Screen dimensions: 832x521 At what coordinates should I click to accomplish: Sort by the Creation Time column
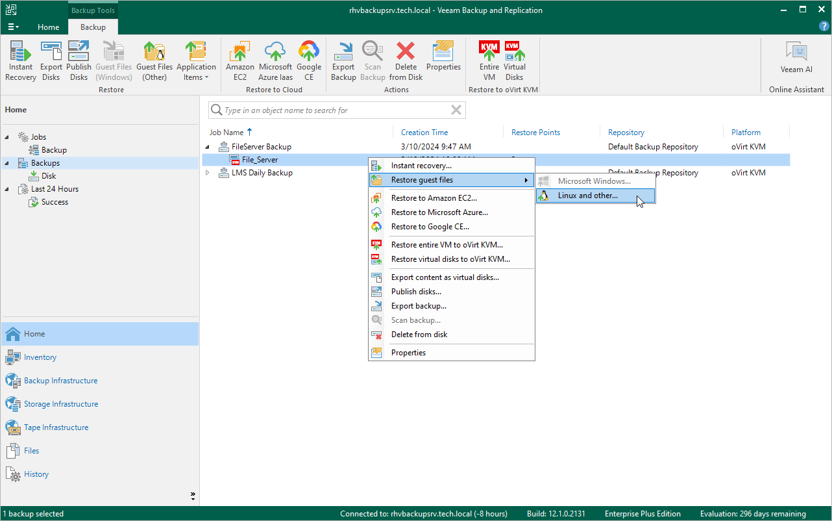[424, 133]
